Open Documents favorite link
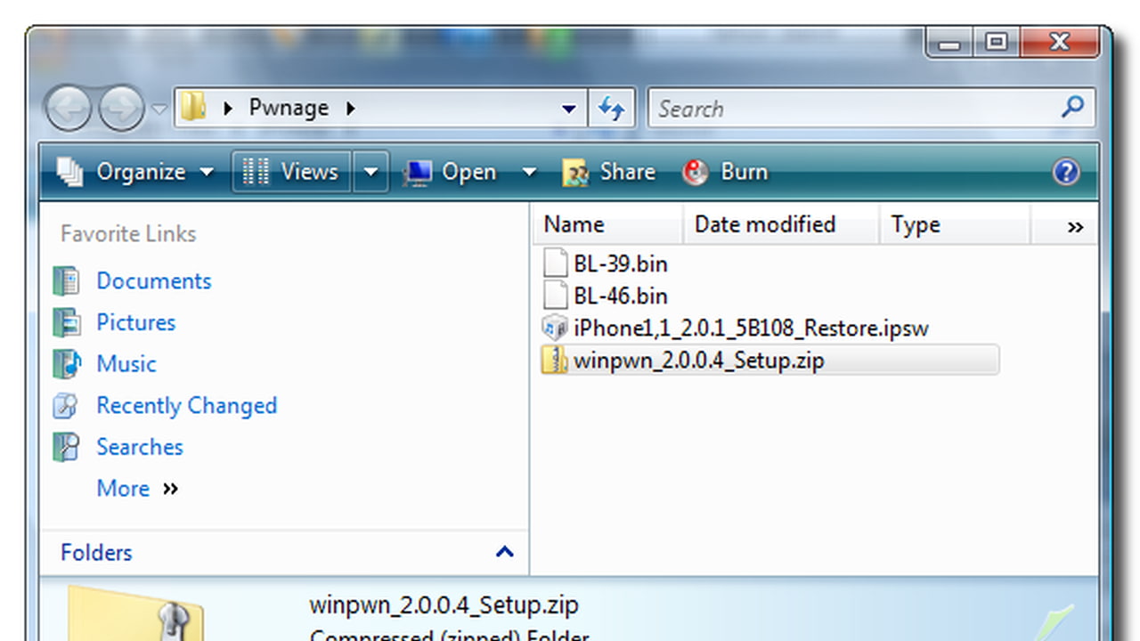Screen dimensions: 1140x641 (153, 280)
